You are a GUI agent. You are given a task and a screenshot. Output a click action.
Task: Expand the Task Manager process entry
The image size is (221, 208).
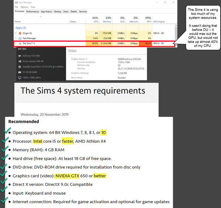16,38
